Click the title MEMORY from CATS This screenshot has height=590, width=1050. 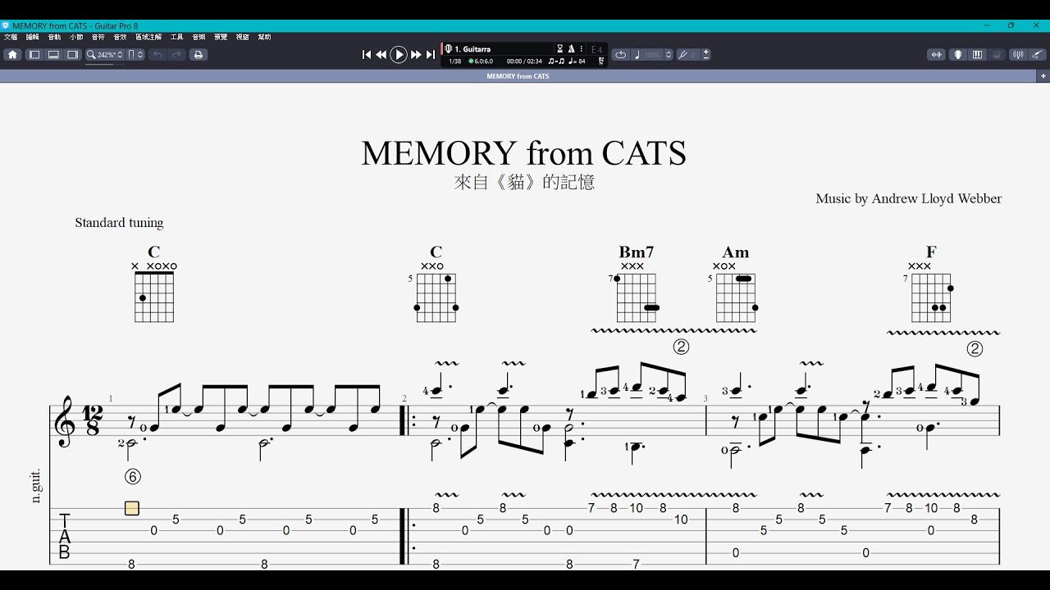point(523,153)
